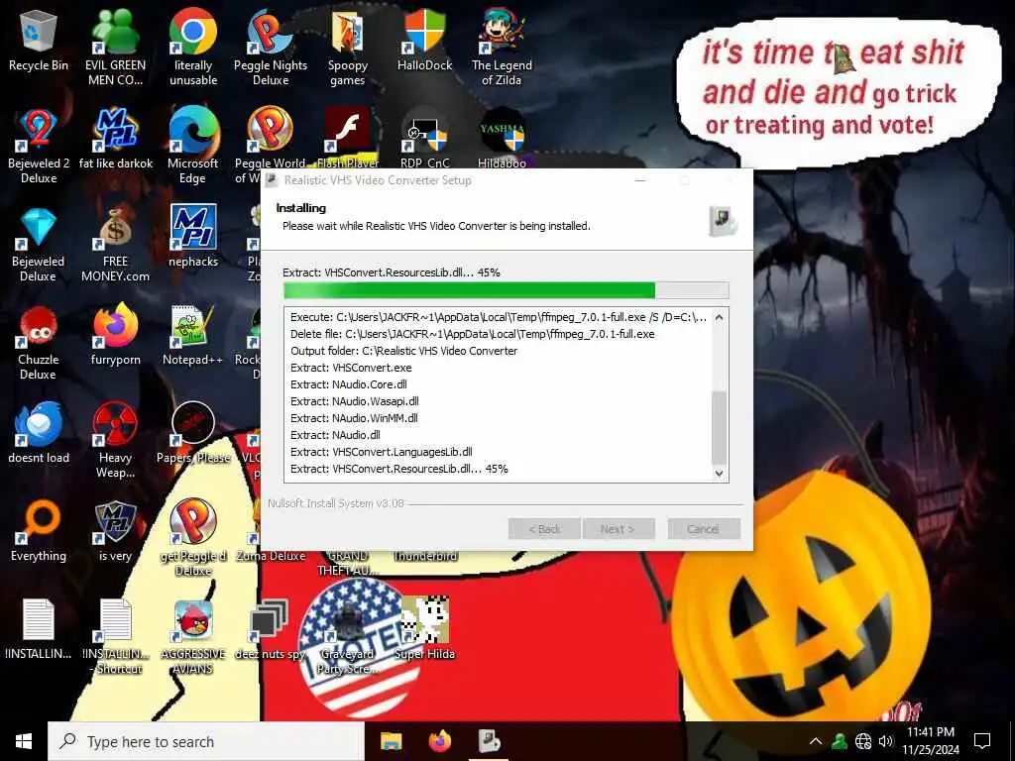Select the Extract: VHSConvert.exe log line
The width and height of the screenshot is (1015, 761).
pos(351,368)
